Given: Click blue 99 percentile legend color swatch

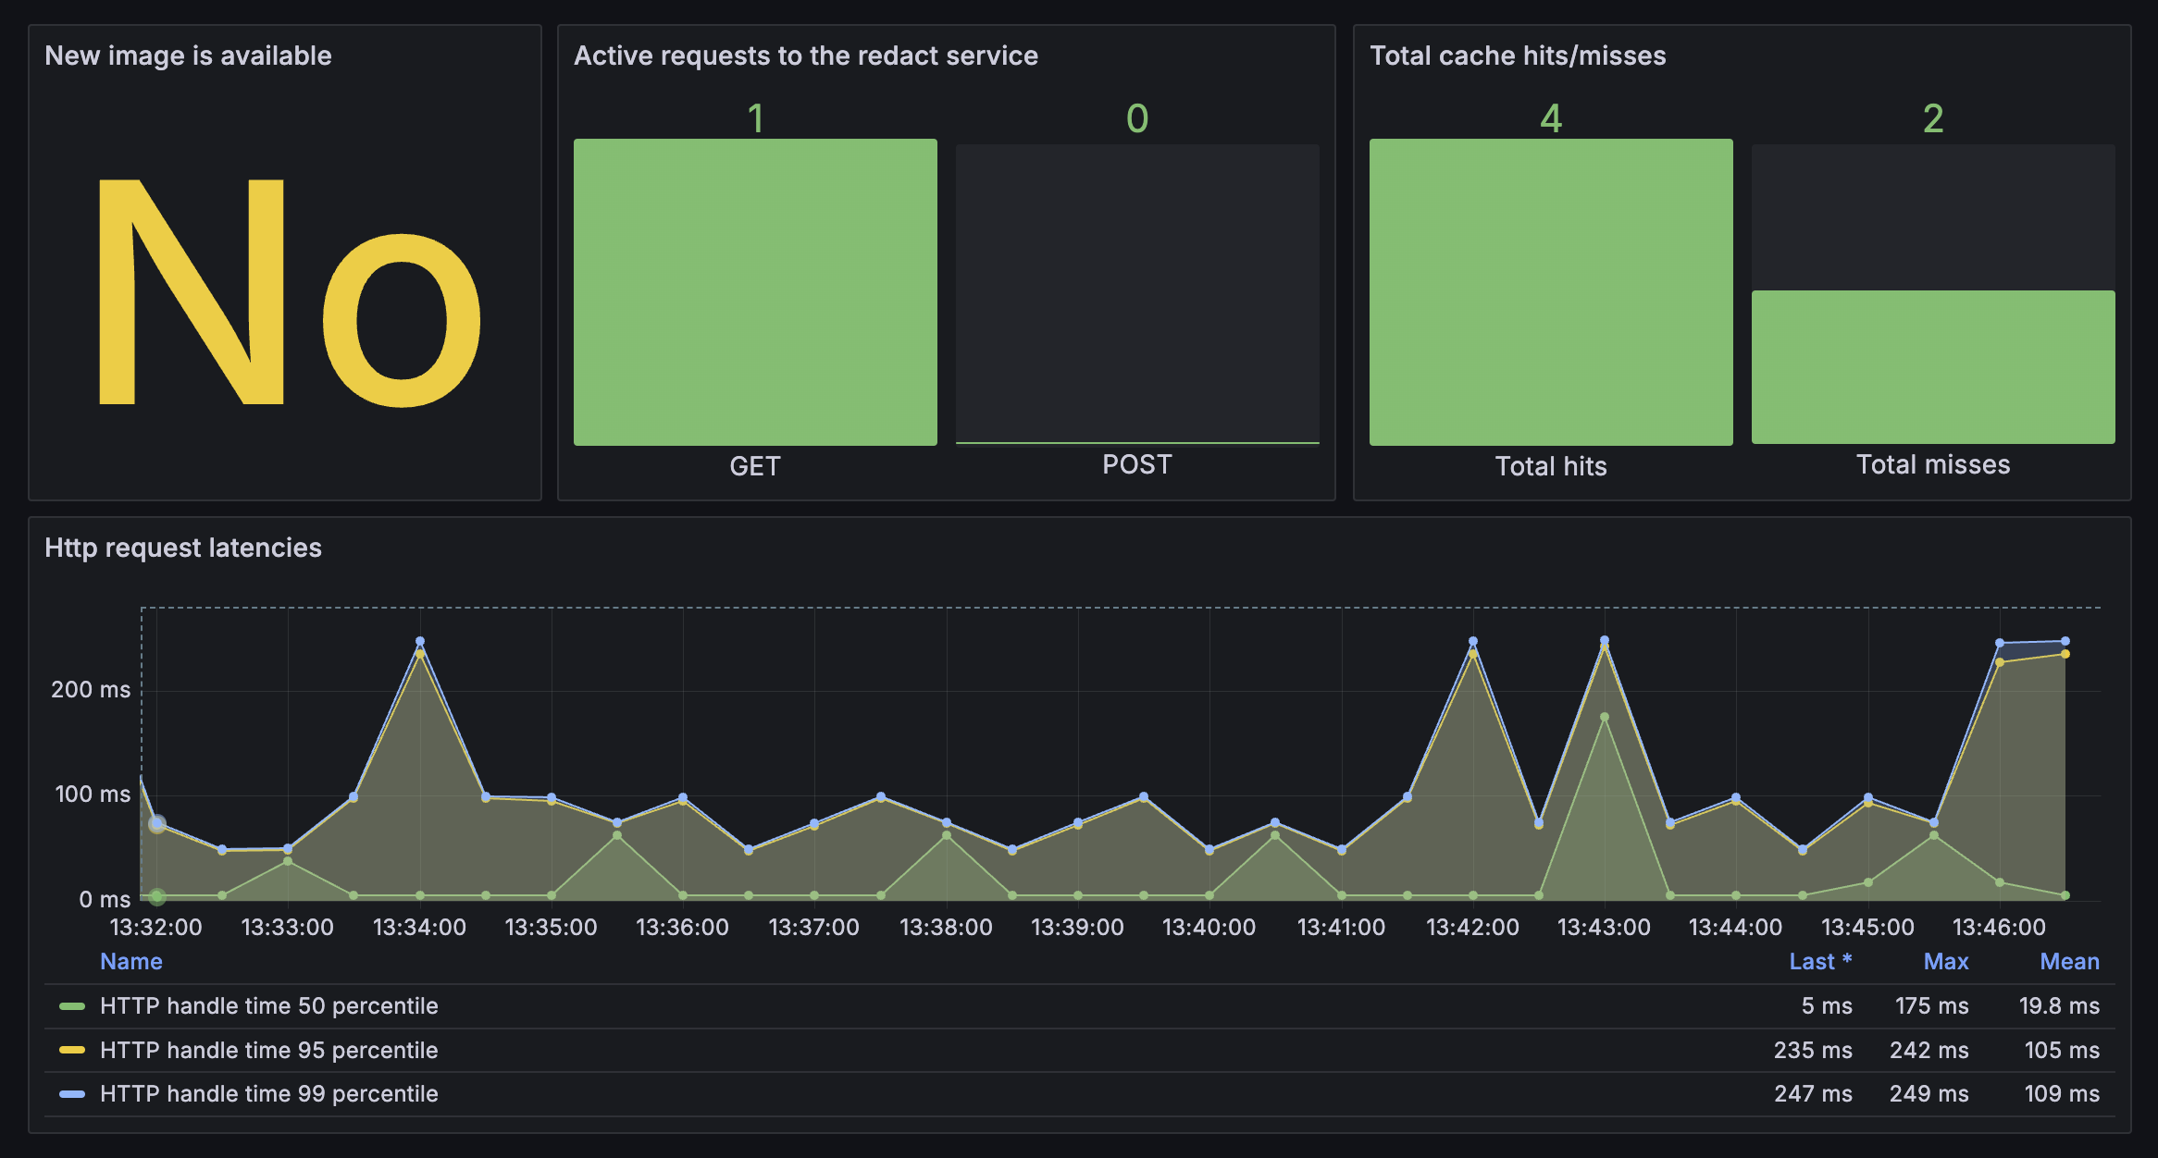Looking at the screenshot, I should (x=72, y=1094).
